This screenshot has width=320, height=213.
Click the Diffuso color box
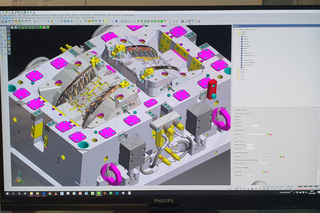click(252, 120)
